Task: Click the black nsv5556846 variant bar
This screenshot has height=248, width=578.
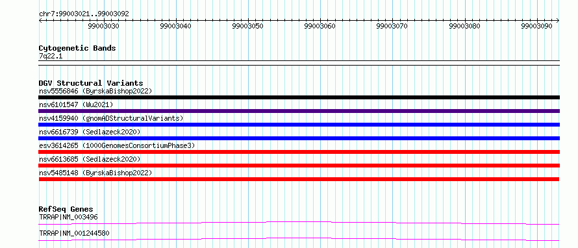Action: [x=299, y=97]
